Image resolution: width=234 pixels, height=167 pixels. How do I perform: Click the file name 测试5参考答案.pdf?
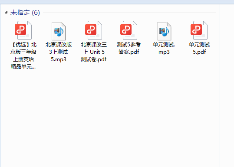[129, 48]
